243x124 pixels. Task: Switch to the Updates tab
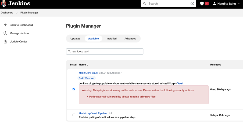click(x=75, y=39)
